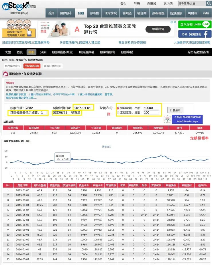Screen dimensions: 212x265
Task: Go to the 國際股市 nav tab
Action: click(x=66, y=13)
